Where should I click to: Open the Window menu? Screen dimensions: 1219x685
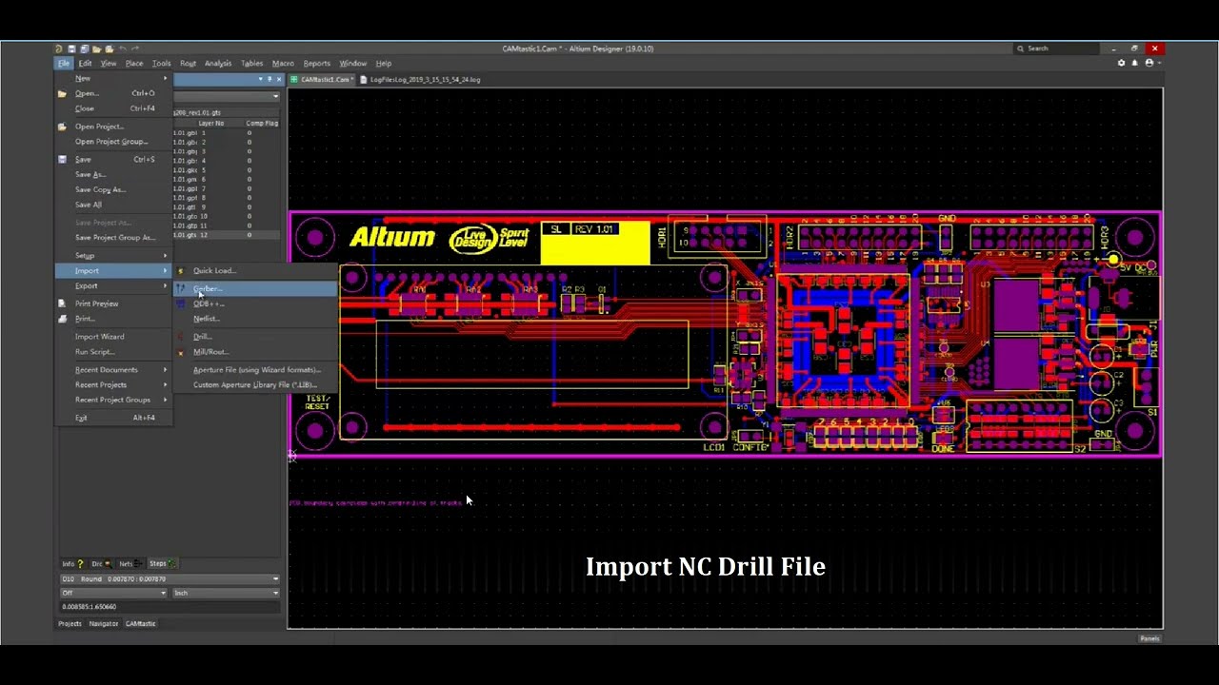pos(353,63)
